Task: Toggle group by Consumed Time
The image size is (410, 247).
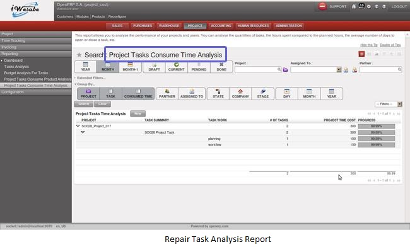Action: pos(138,93)
